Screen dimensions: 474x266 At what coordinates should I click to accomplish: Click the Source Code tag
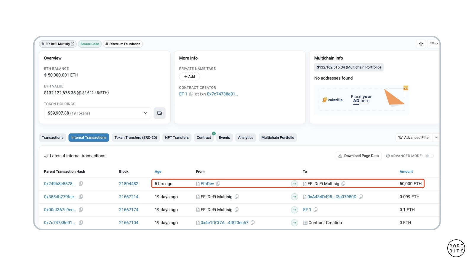[90, 44]
